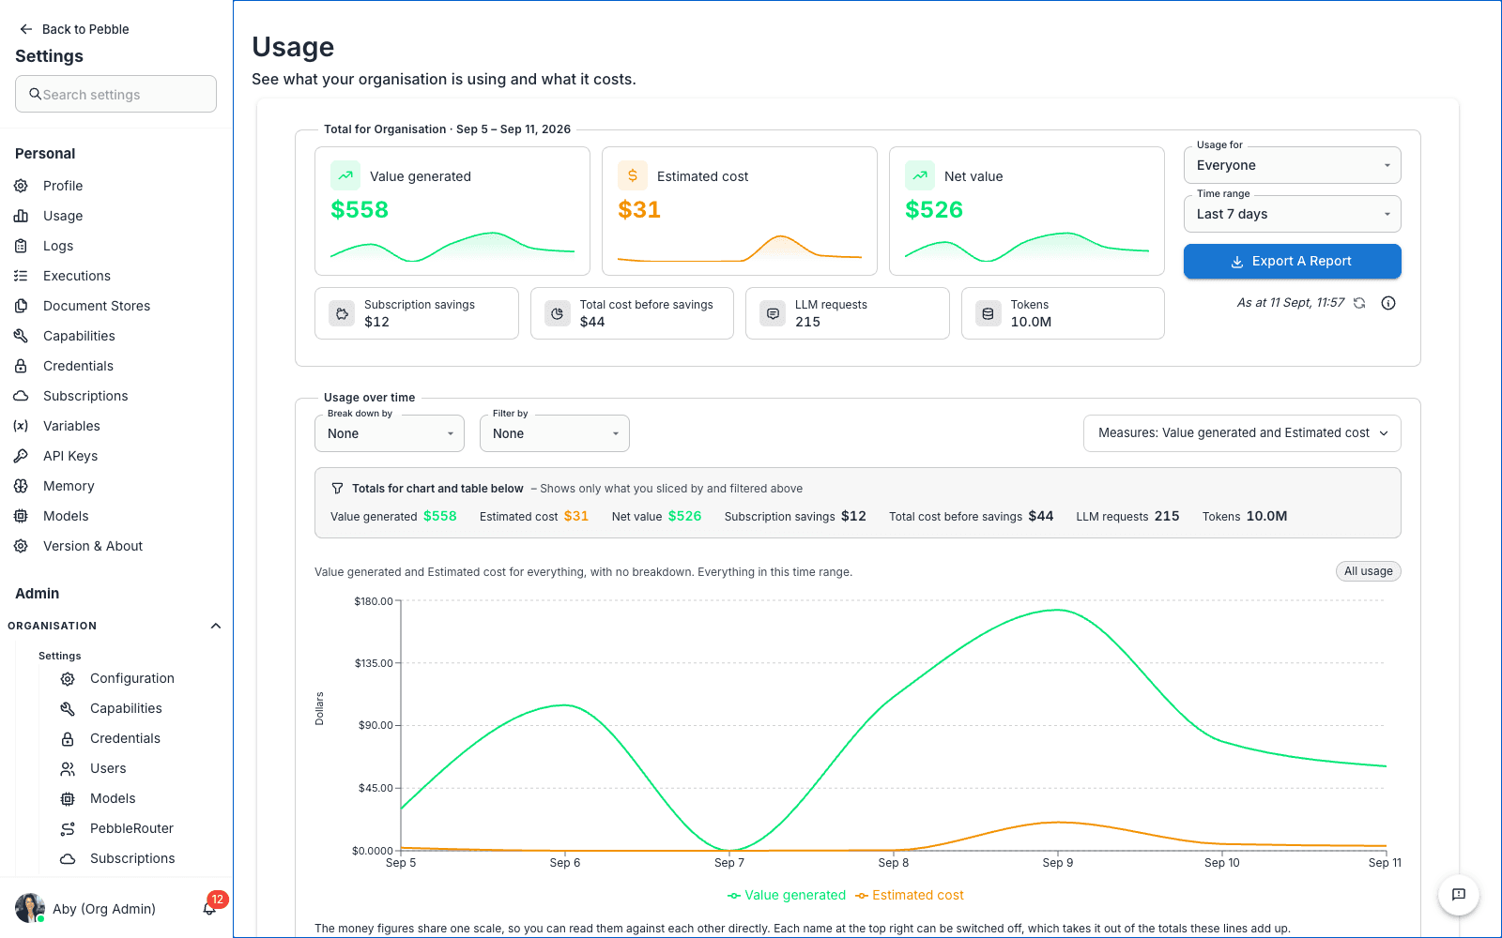Open admin Credentials under Organisation
This screenshot has height=938, width=1502.
point(125,739)
